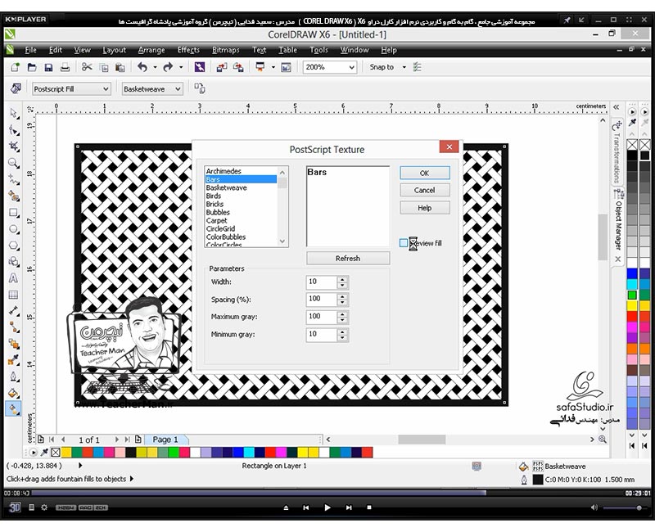Click the Copy fill properties icon
This screenshot has width=655, height=532.
[200, 88]
